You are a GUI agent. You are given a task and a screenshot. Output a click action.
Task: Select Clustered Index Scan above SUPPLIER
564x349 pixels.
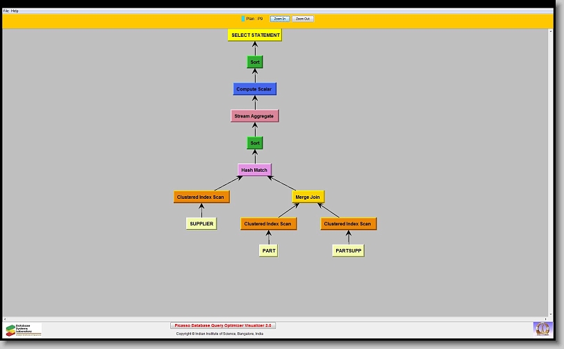[x=201, y=197]
